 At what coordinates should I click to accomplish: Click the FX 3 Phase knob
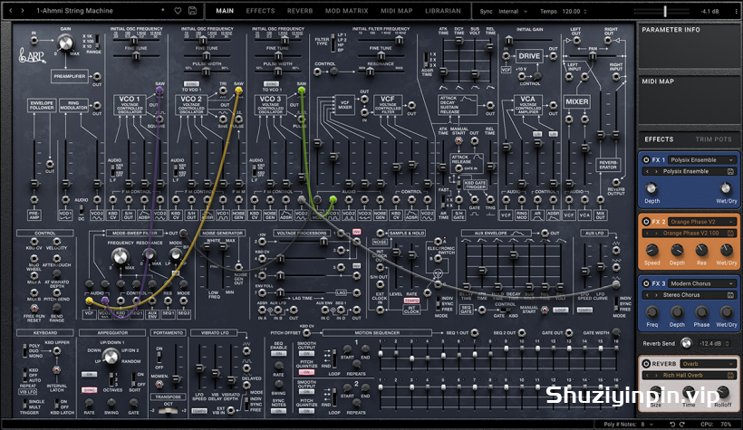click(x=701, y=311)
